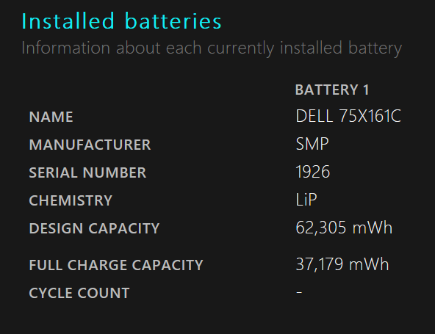Click the cycle count dash value
The image size is (435, 334).
[x=299, y=292]
